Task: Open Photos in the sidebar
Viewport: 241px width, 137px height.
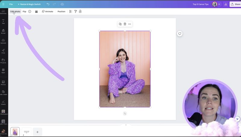Action: pos(3,83)
